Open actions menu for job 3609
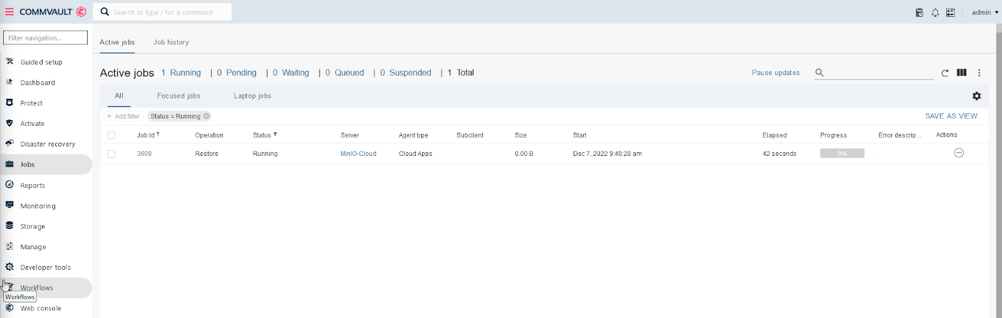The image size is (1002, 318). point(959,153)
